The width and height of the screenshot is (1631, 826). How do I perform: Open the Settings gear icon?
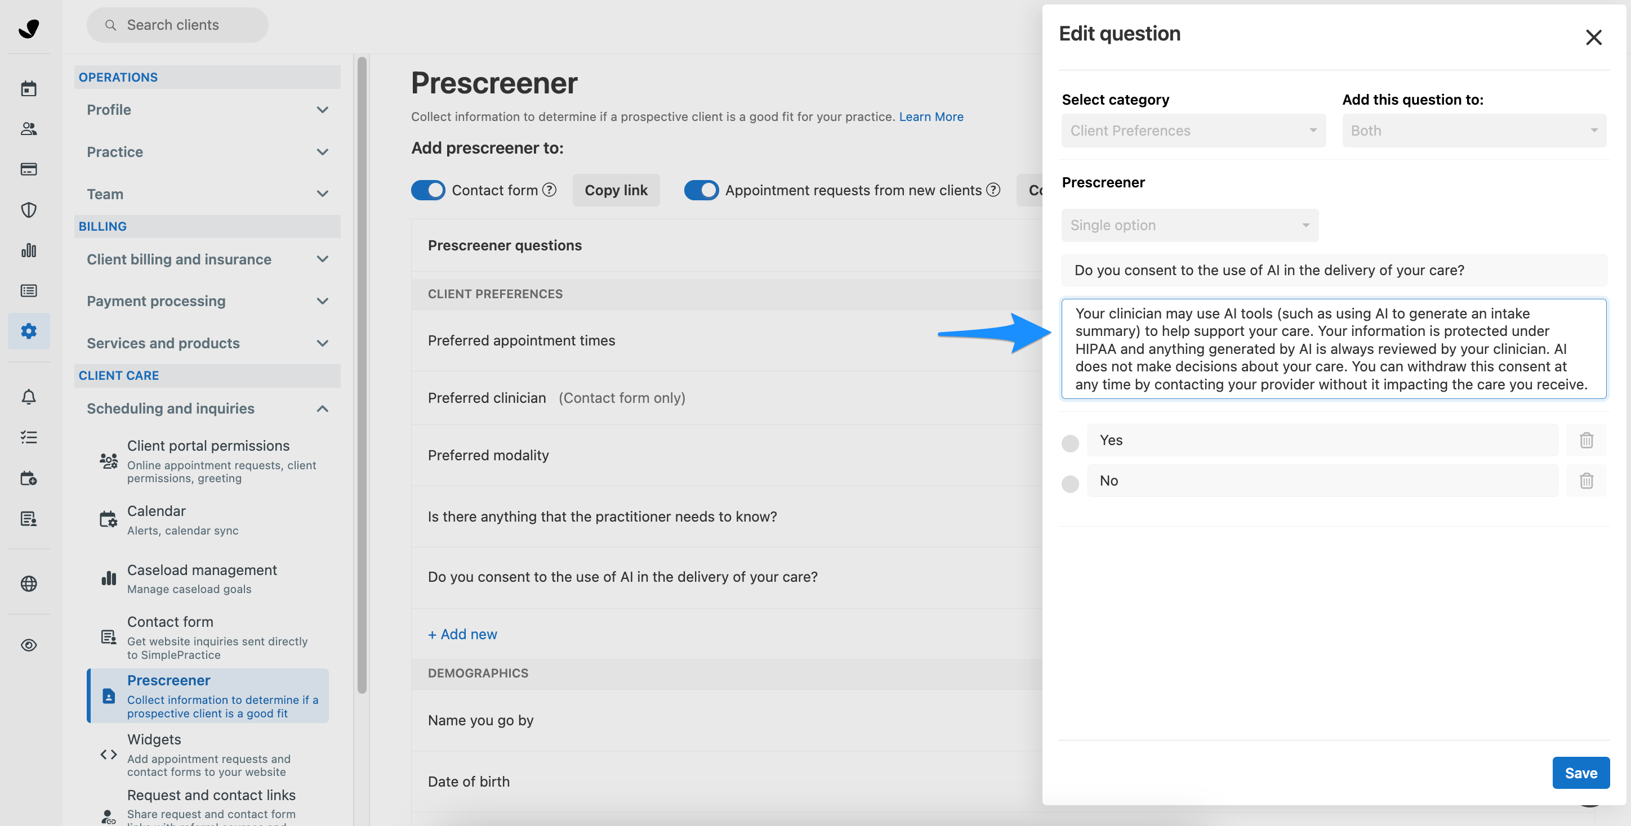[29, 331]
